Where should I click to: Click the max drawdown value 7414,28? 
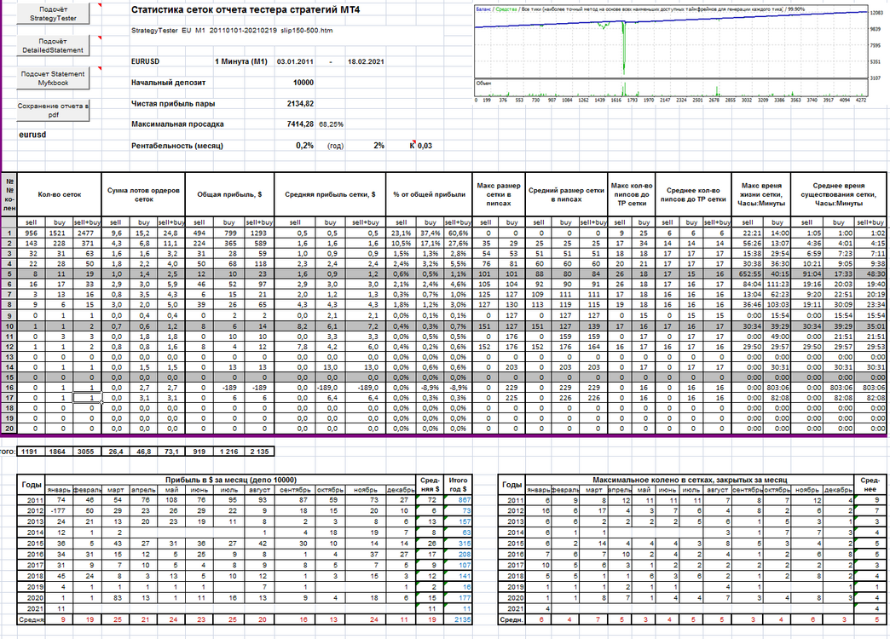click(300, 124)
